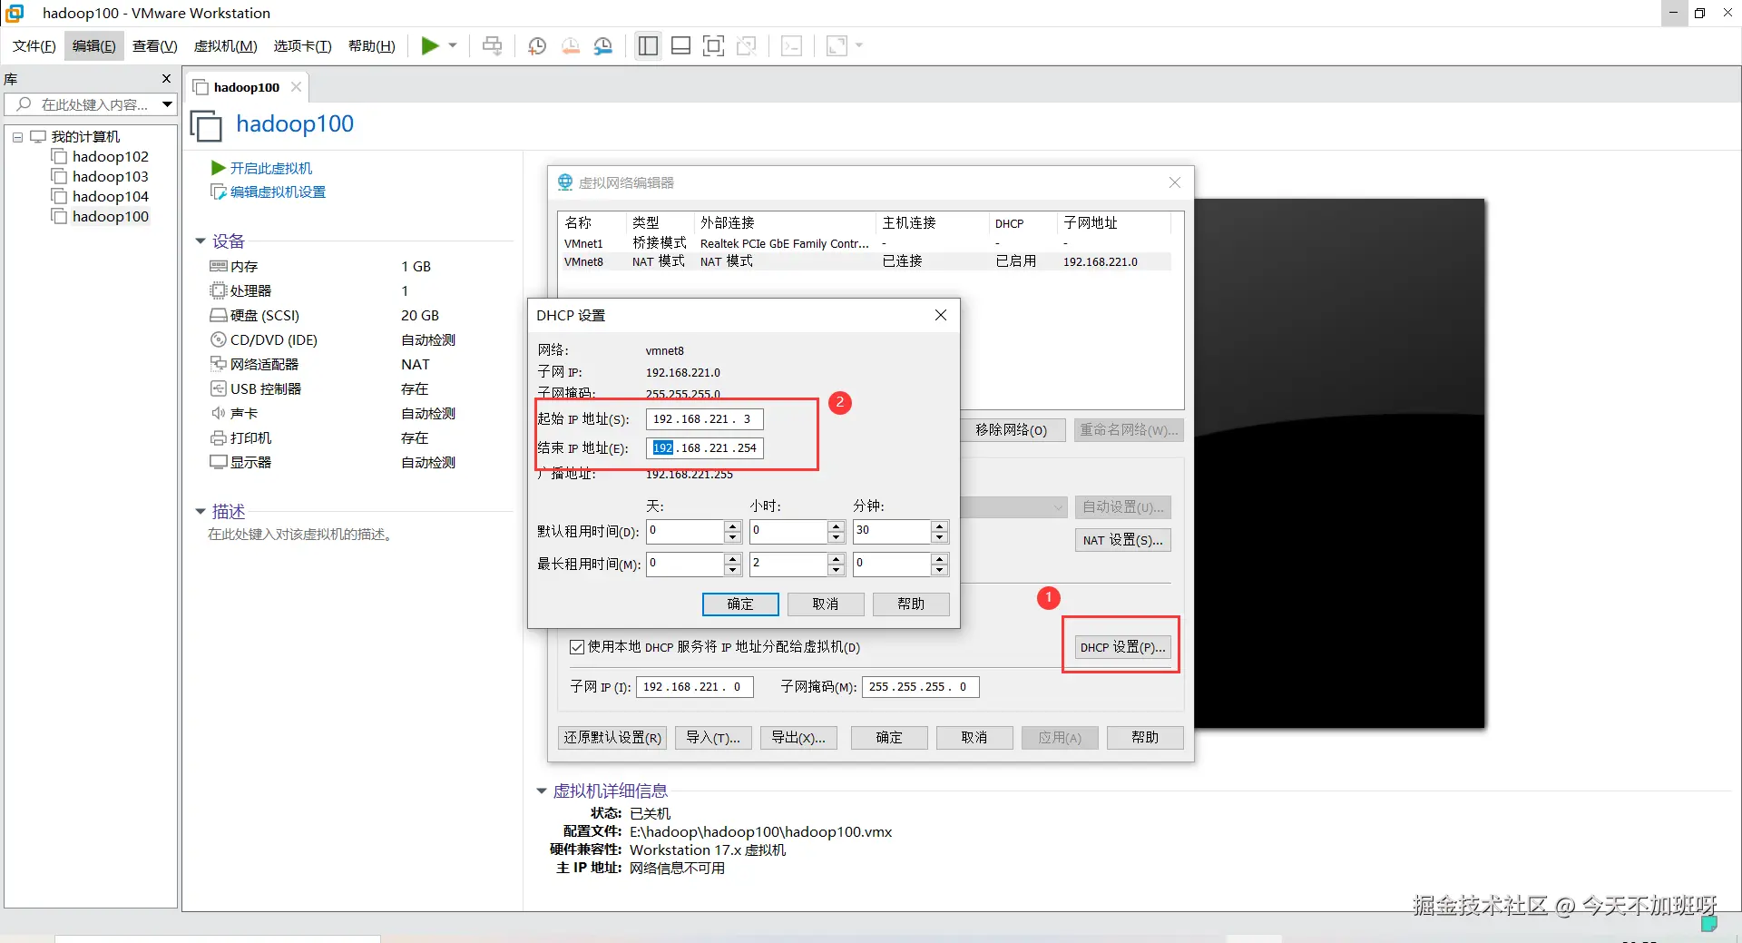Click the 内存 device icon
This screenshot has width=1742, height=943.
[219, 266]
